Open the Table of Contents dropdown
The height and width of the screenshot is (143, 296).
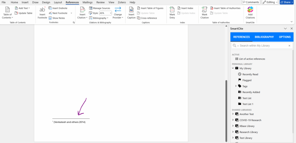point(8,14)
